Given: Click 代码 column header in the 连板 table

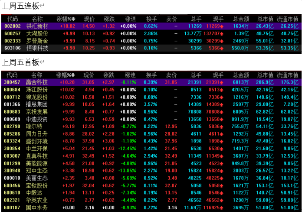Looking at the screenshot, I should tap(13, 19).
